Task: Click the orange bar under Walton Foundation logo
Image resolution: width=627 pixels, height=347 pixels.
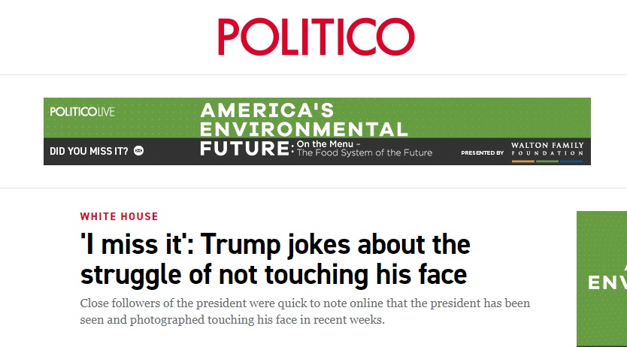Action: 522,161
